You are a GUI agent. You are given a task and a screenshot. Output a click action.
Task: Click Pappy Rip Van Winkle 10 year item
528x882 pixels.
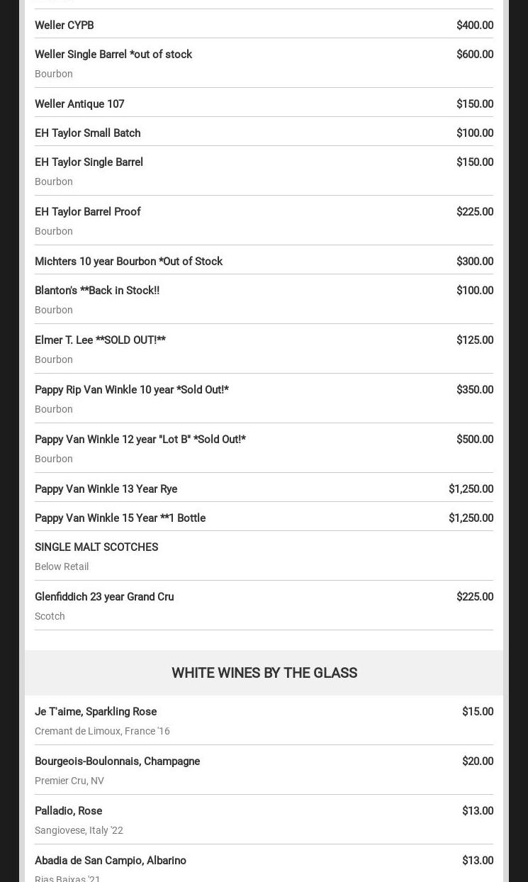[x=132, y=390]
